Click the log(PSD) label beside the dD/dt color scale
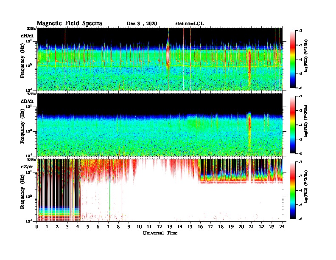 pyautogui.click(x=306, y=121)
